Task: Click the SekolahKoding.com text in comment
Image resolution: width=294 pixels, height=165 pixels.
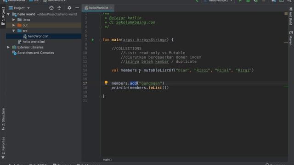Action: [136, 22]
